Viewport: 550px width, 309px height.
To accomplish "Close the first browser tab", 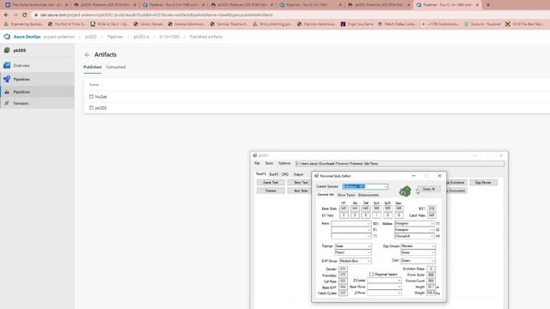I will pyautogui.click(x=66, y=5).
